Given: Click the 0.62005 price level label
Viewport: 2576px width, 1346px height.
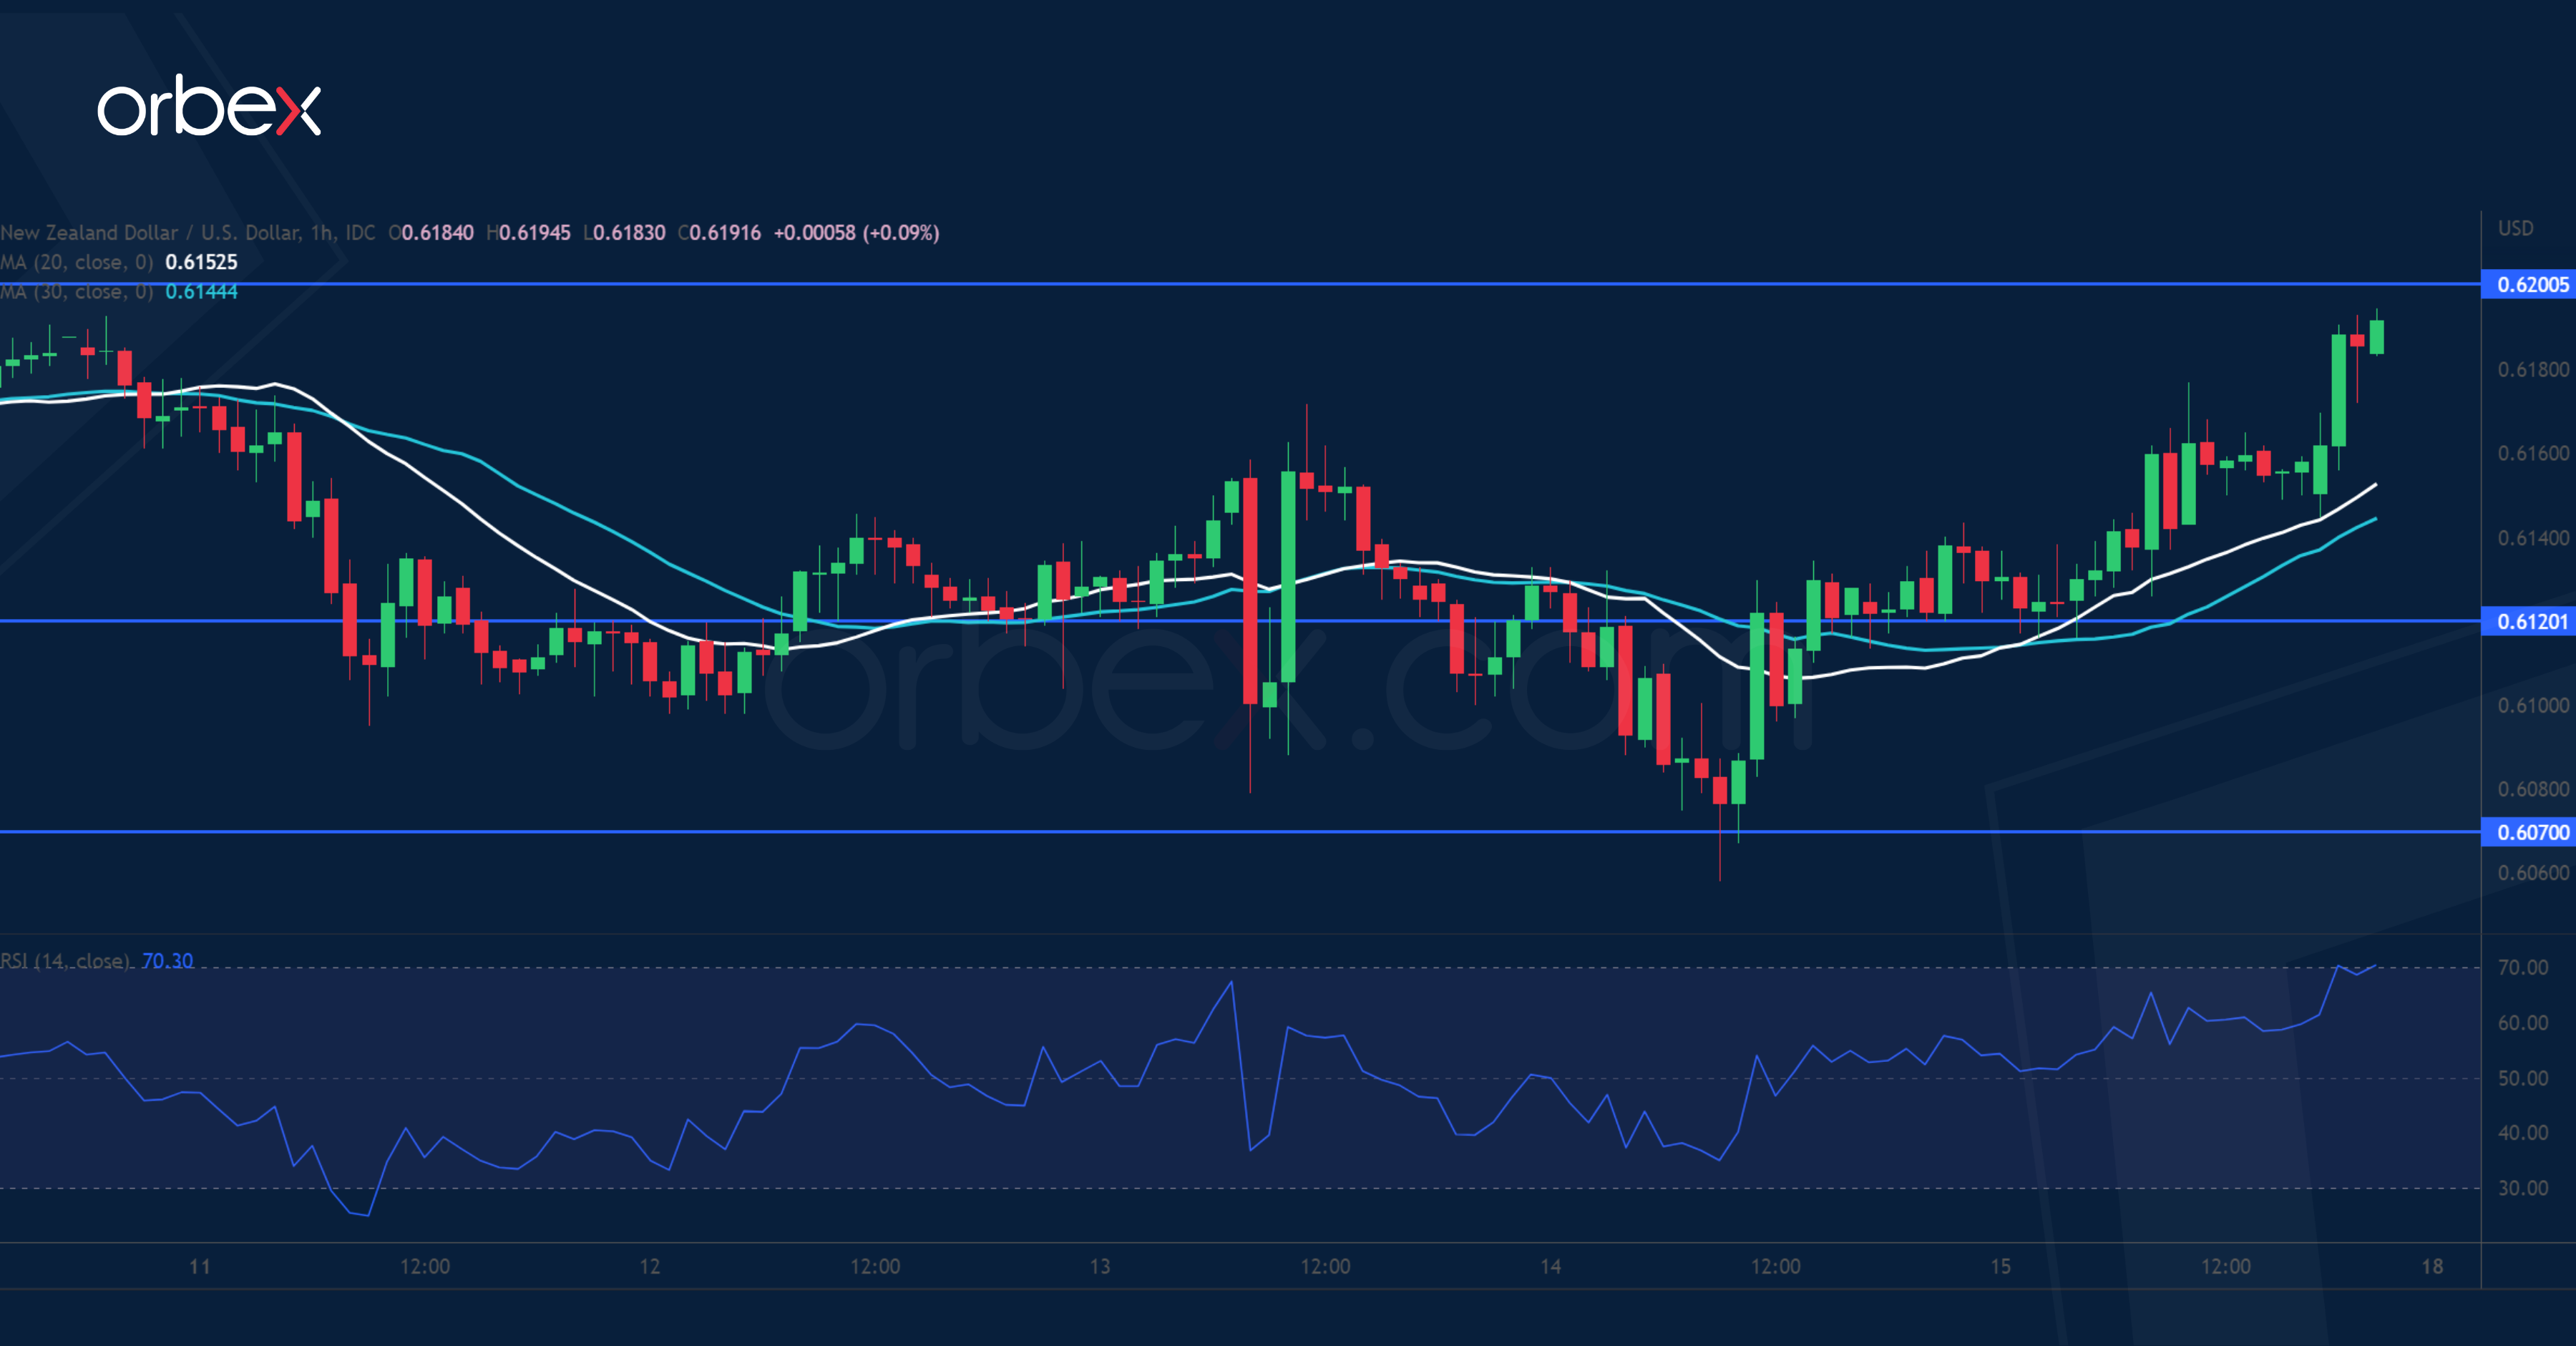Looking at the screenshot, I should pos(2531,285).
